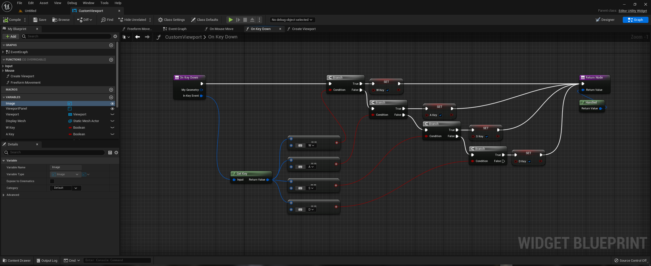Add a new macro with plus icon

pyautogui.click(x=111, y=90)
